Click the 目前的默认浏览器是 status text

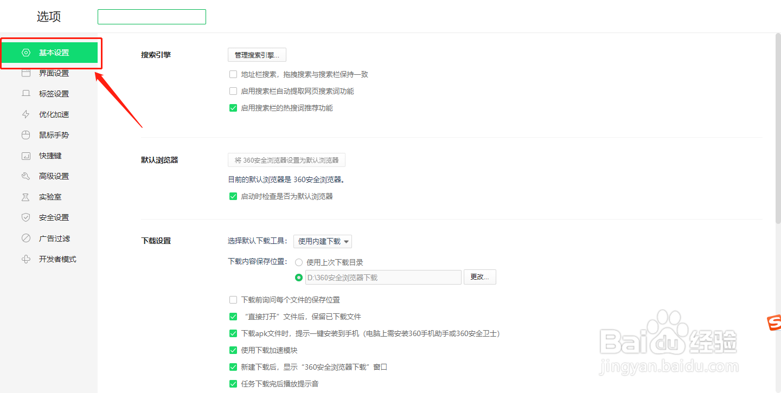[286, 179]
